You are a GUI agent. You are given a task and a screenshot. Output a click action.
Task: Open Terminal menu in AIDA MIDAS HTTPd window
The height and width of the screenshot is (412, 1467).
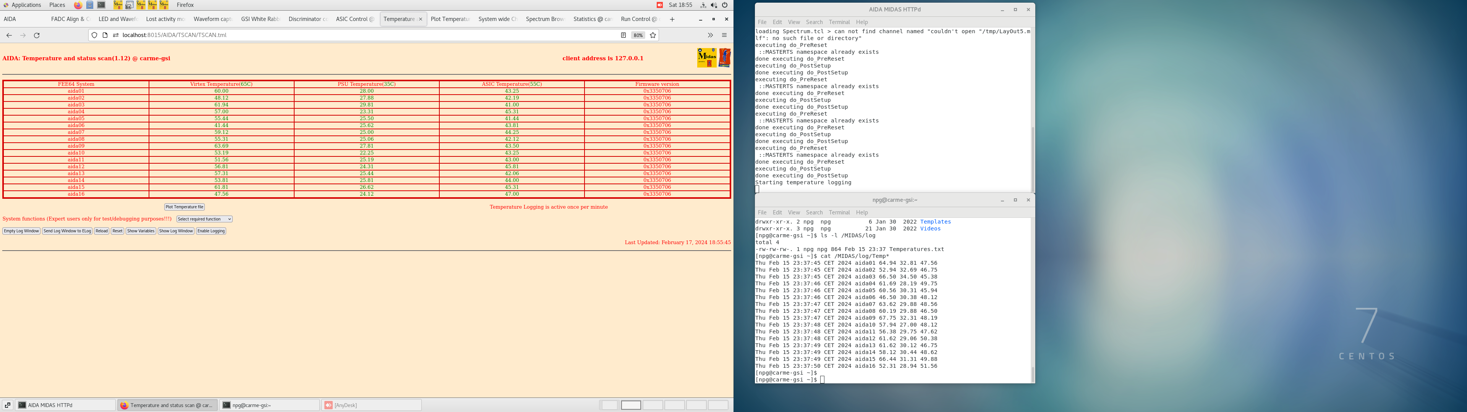tap(839, 22)
